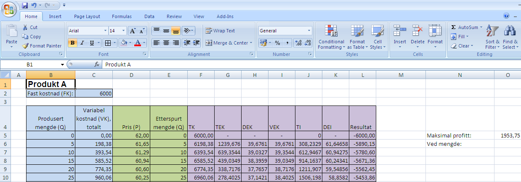Viewport: 521px width, 182px height.
Task: Increase decimal places
Action: pyautogui.click(x=298, y=43)
